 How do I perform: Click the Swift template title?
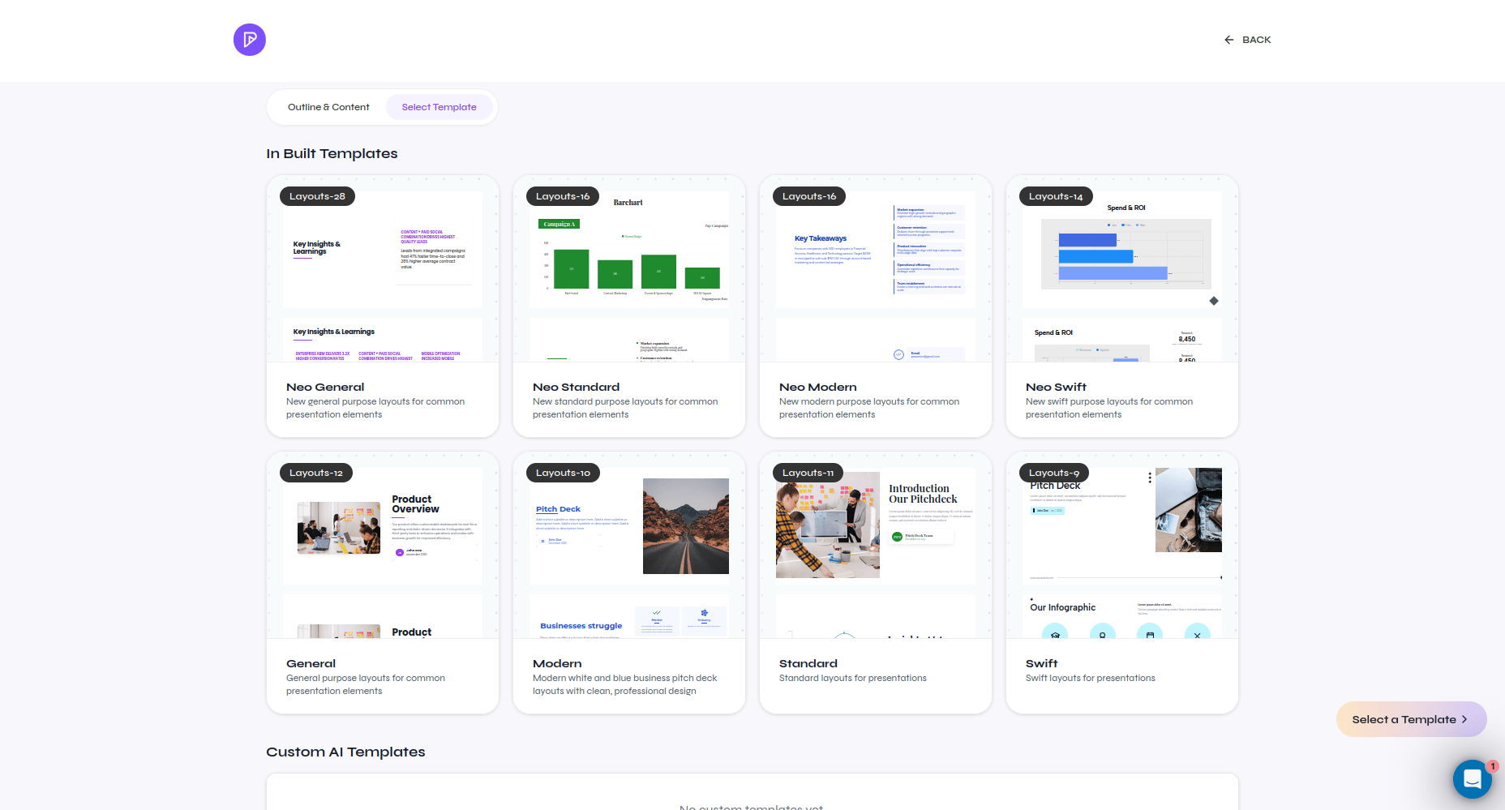(1042, 664)
